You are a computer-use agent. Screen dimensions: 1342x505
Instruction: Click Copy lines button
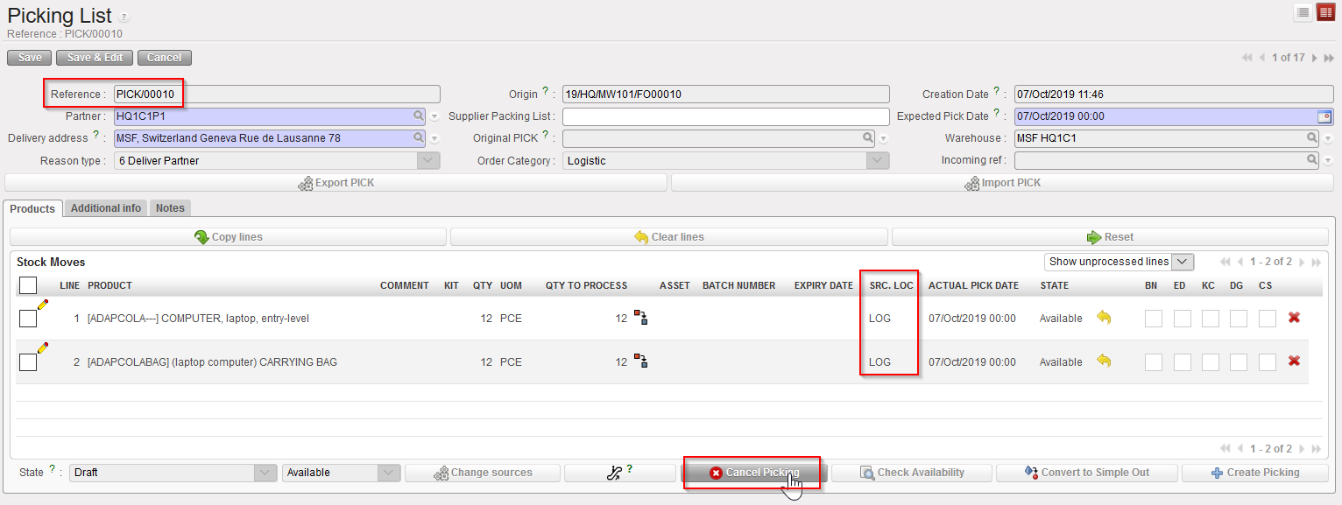click(229, 237)
